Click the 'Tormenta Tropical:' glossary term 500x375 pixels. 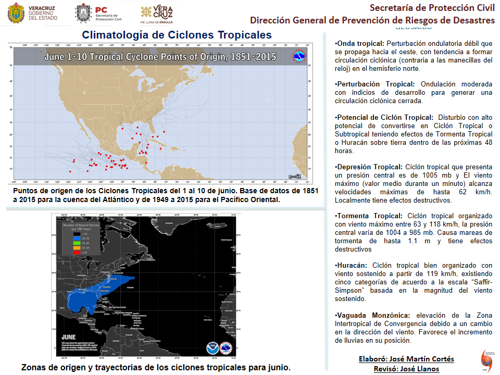369,216
